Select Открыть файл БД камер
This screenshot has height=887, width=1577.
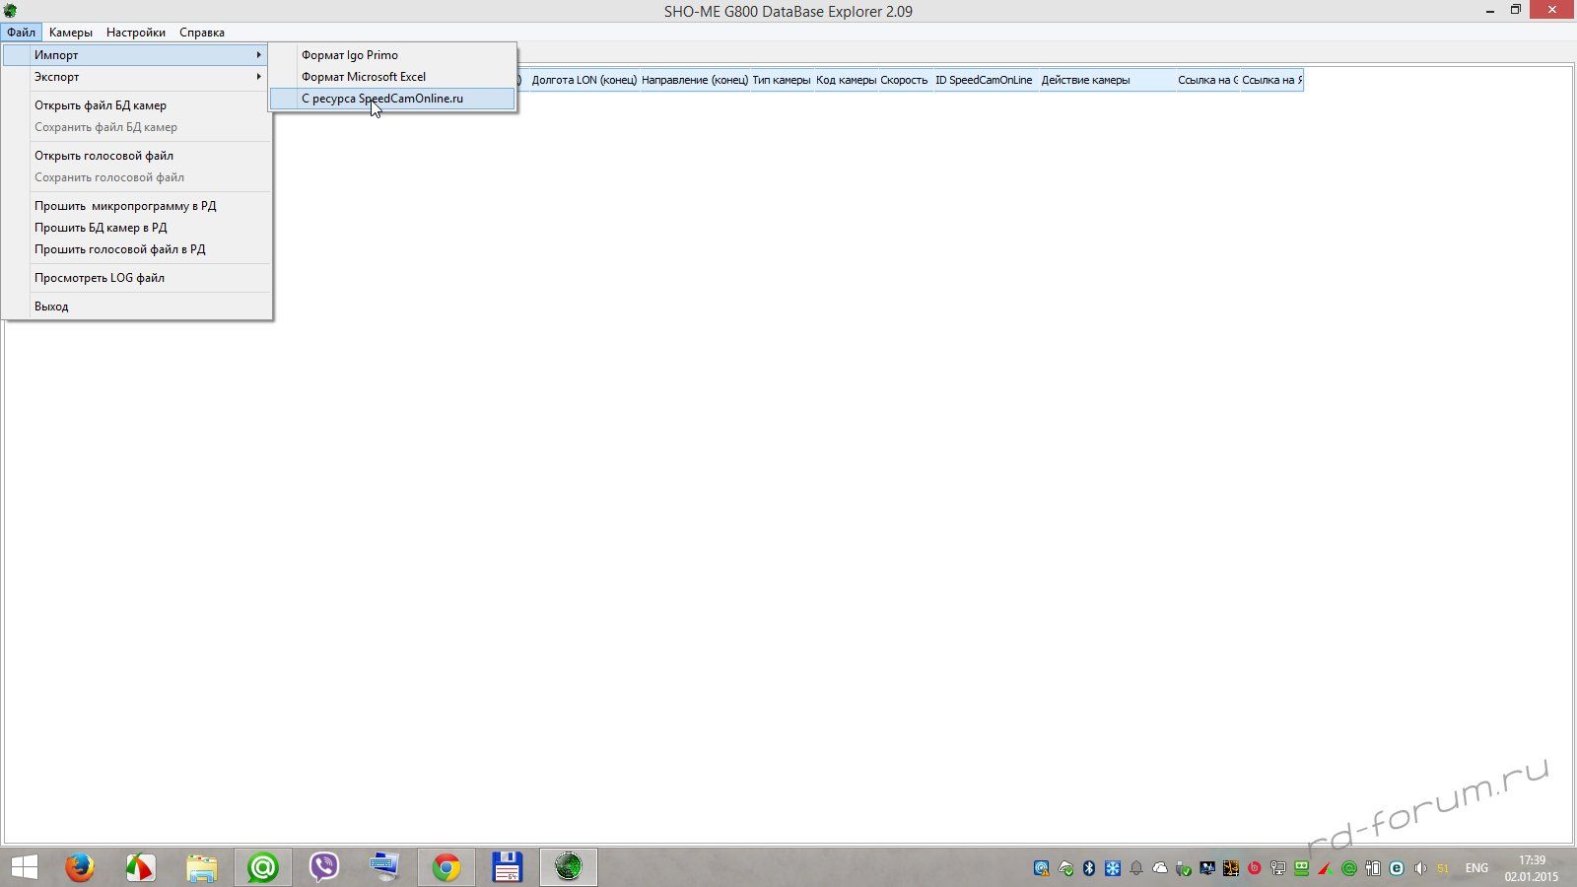136,105
